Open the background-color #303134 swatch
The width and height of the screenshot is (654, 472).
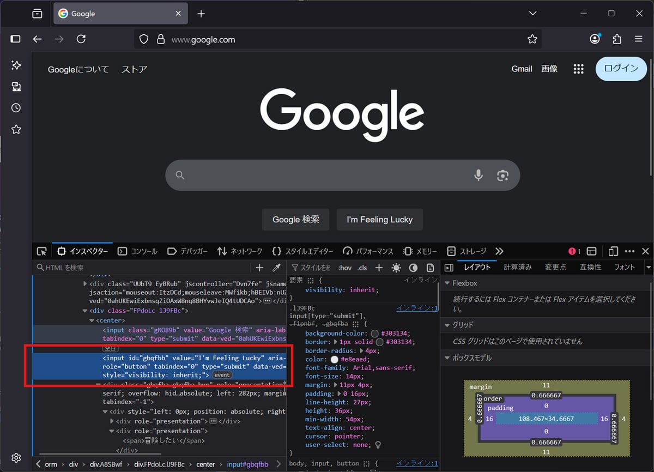tap(374, 334)
